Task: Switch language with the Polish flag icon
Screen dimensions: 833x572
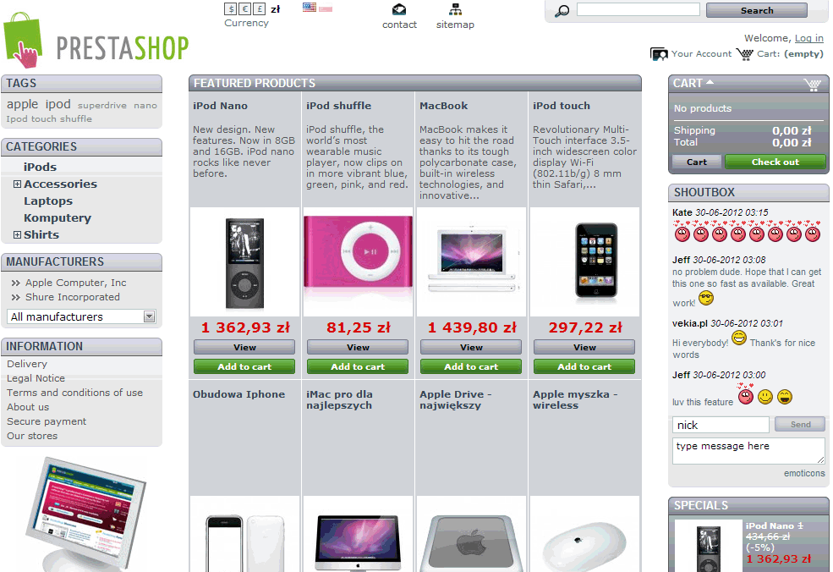Action: pyautogui.click(x=326, y=7)
